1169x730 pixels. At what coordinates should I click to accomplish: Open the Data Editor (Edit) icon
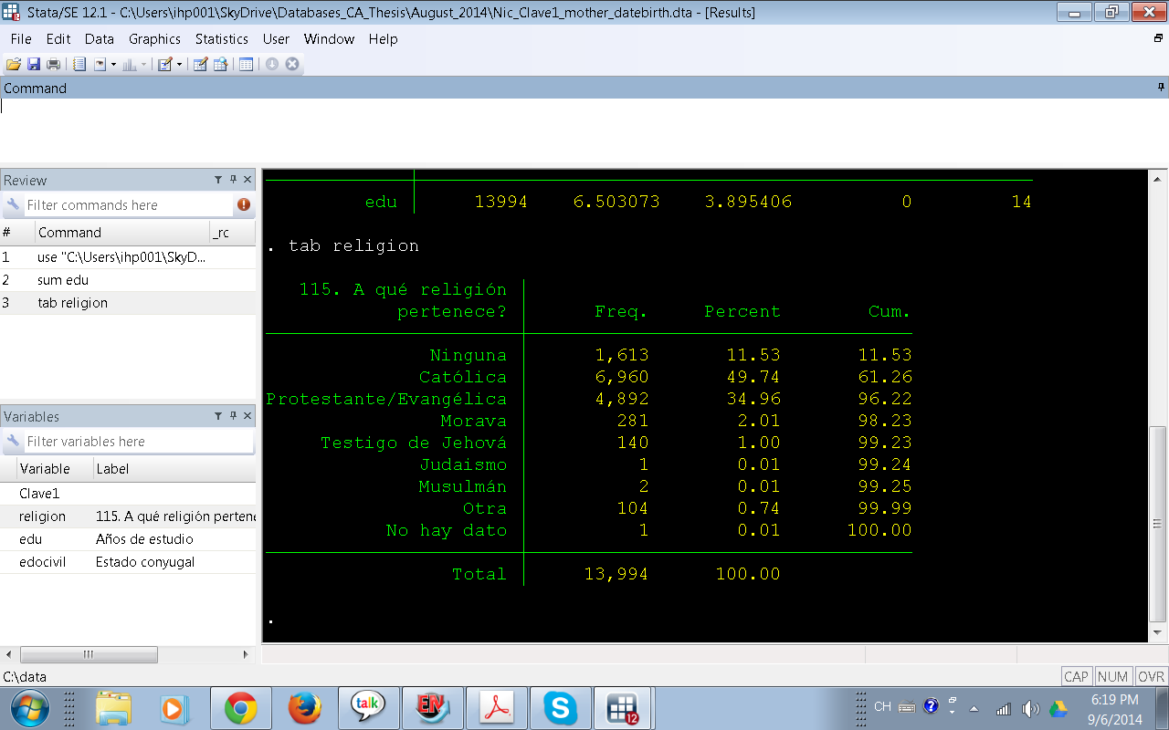(x=200, y=64)
